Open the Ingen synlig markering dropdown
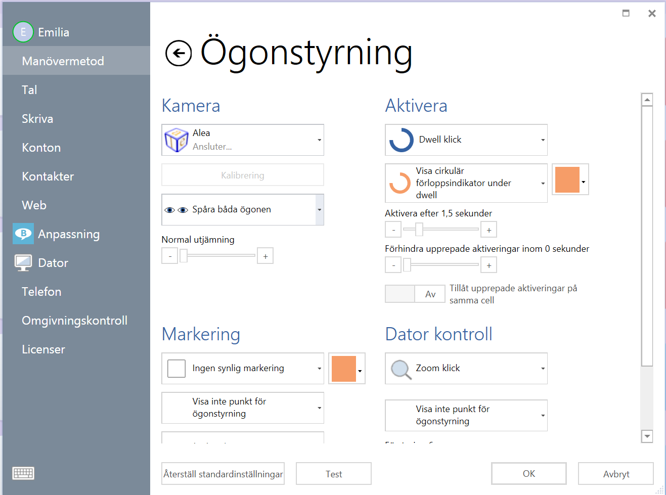 (x=243, y=369)
